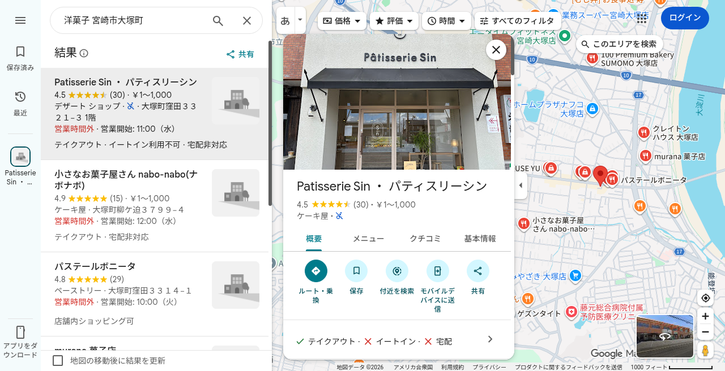Viewport: 725px width, 371px height.
Task: Open the hamburger main menu
Action: pos(20,20)
